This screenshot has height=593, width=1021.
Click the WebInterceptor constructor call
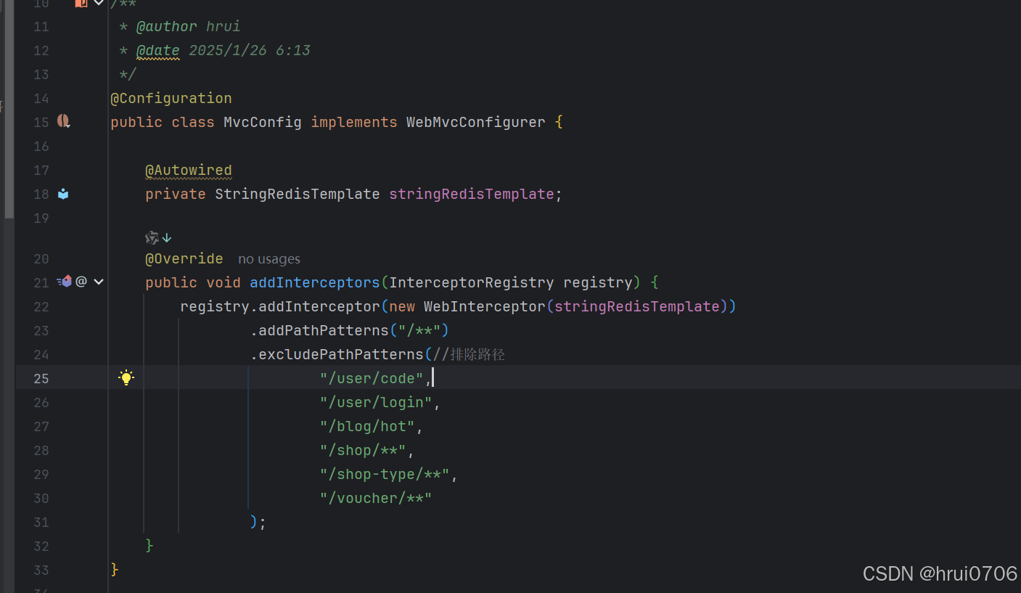tap(485, 306)
